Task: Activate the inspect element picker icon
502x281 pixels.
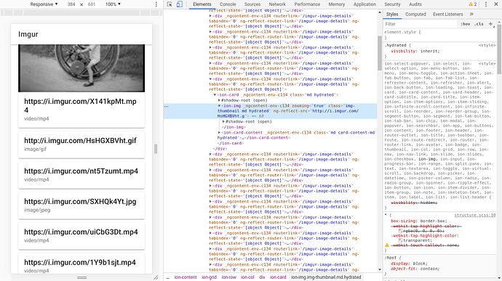Action: click(170, 4)
